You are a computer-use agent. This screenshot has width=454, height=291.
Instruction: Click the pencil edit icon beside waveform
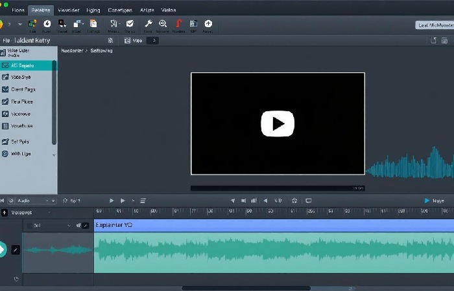(x=16, y=250)
